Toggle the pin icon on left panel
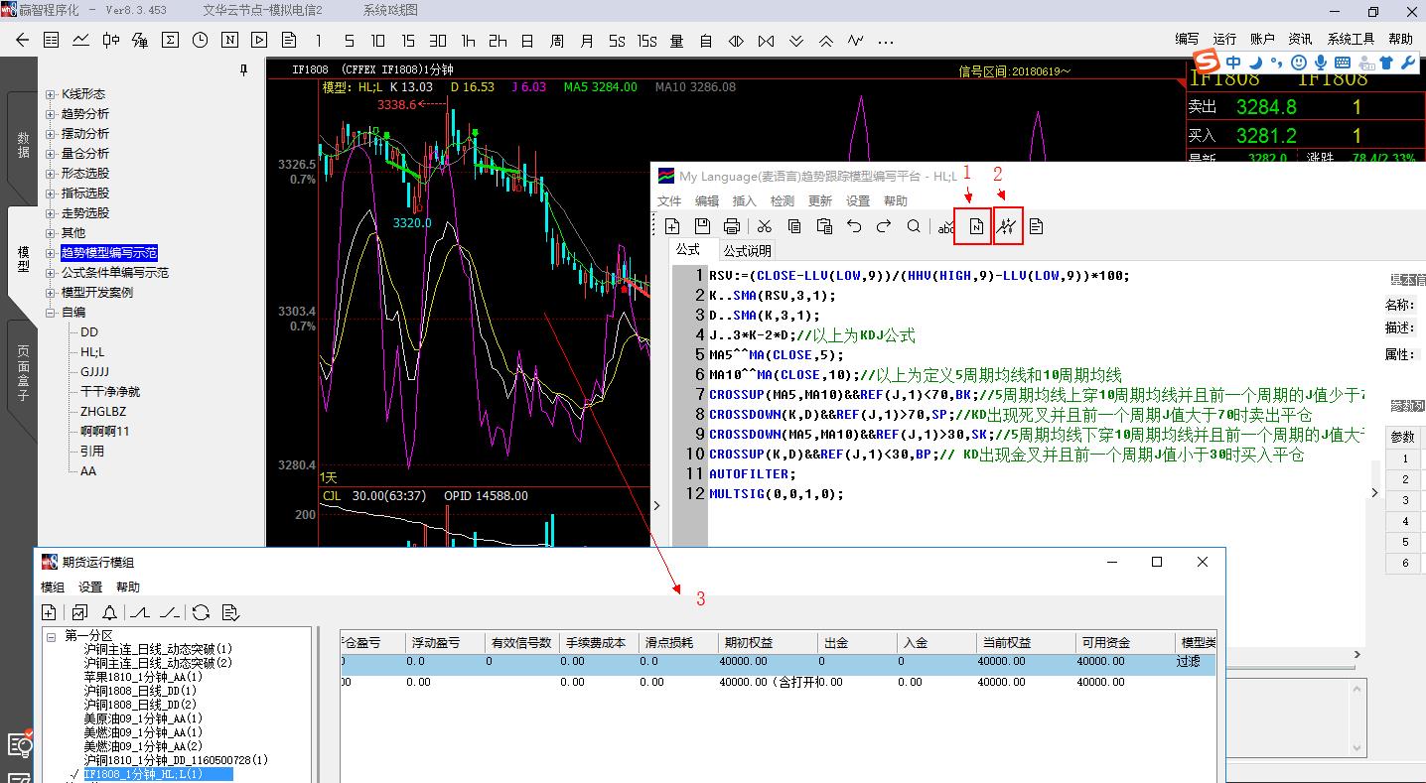This screenshot has width=1426, height=783. tap(244, 70)
